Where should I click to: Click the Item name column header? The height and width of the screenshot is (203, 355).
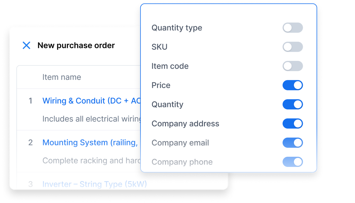click(x=62, y=77)
